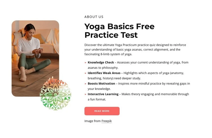Image resolution: width=212 pixels, height=138 pixels.
Task: Click the arrow bullet beside Knowledge Check
Action: (85, 63)
